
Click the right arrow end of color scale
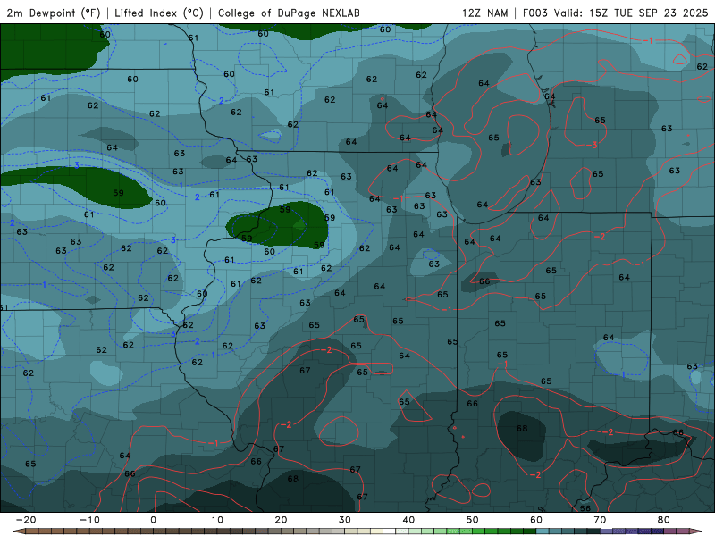[696, 532]
